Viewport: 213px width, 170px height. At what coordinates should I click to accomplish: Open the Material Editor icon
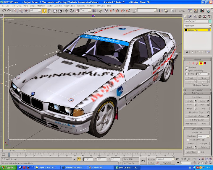202,11
